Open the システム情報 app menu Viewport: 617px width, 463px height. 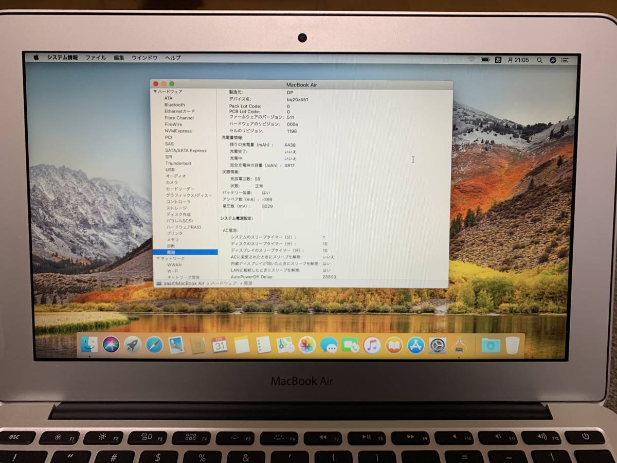[x=63, y=58]
